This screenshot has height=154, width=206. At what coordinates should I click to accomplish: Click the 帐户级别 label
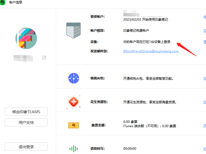[x=98, y=31]
